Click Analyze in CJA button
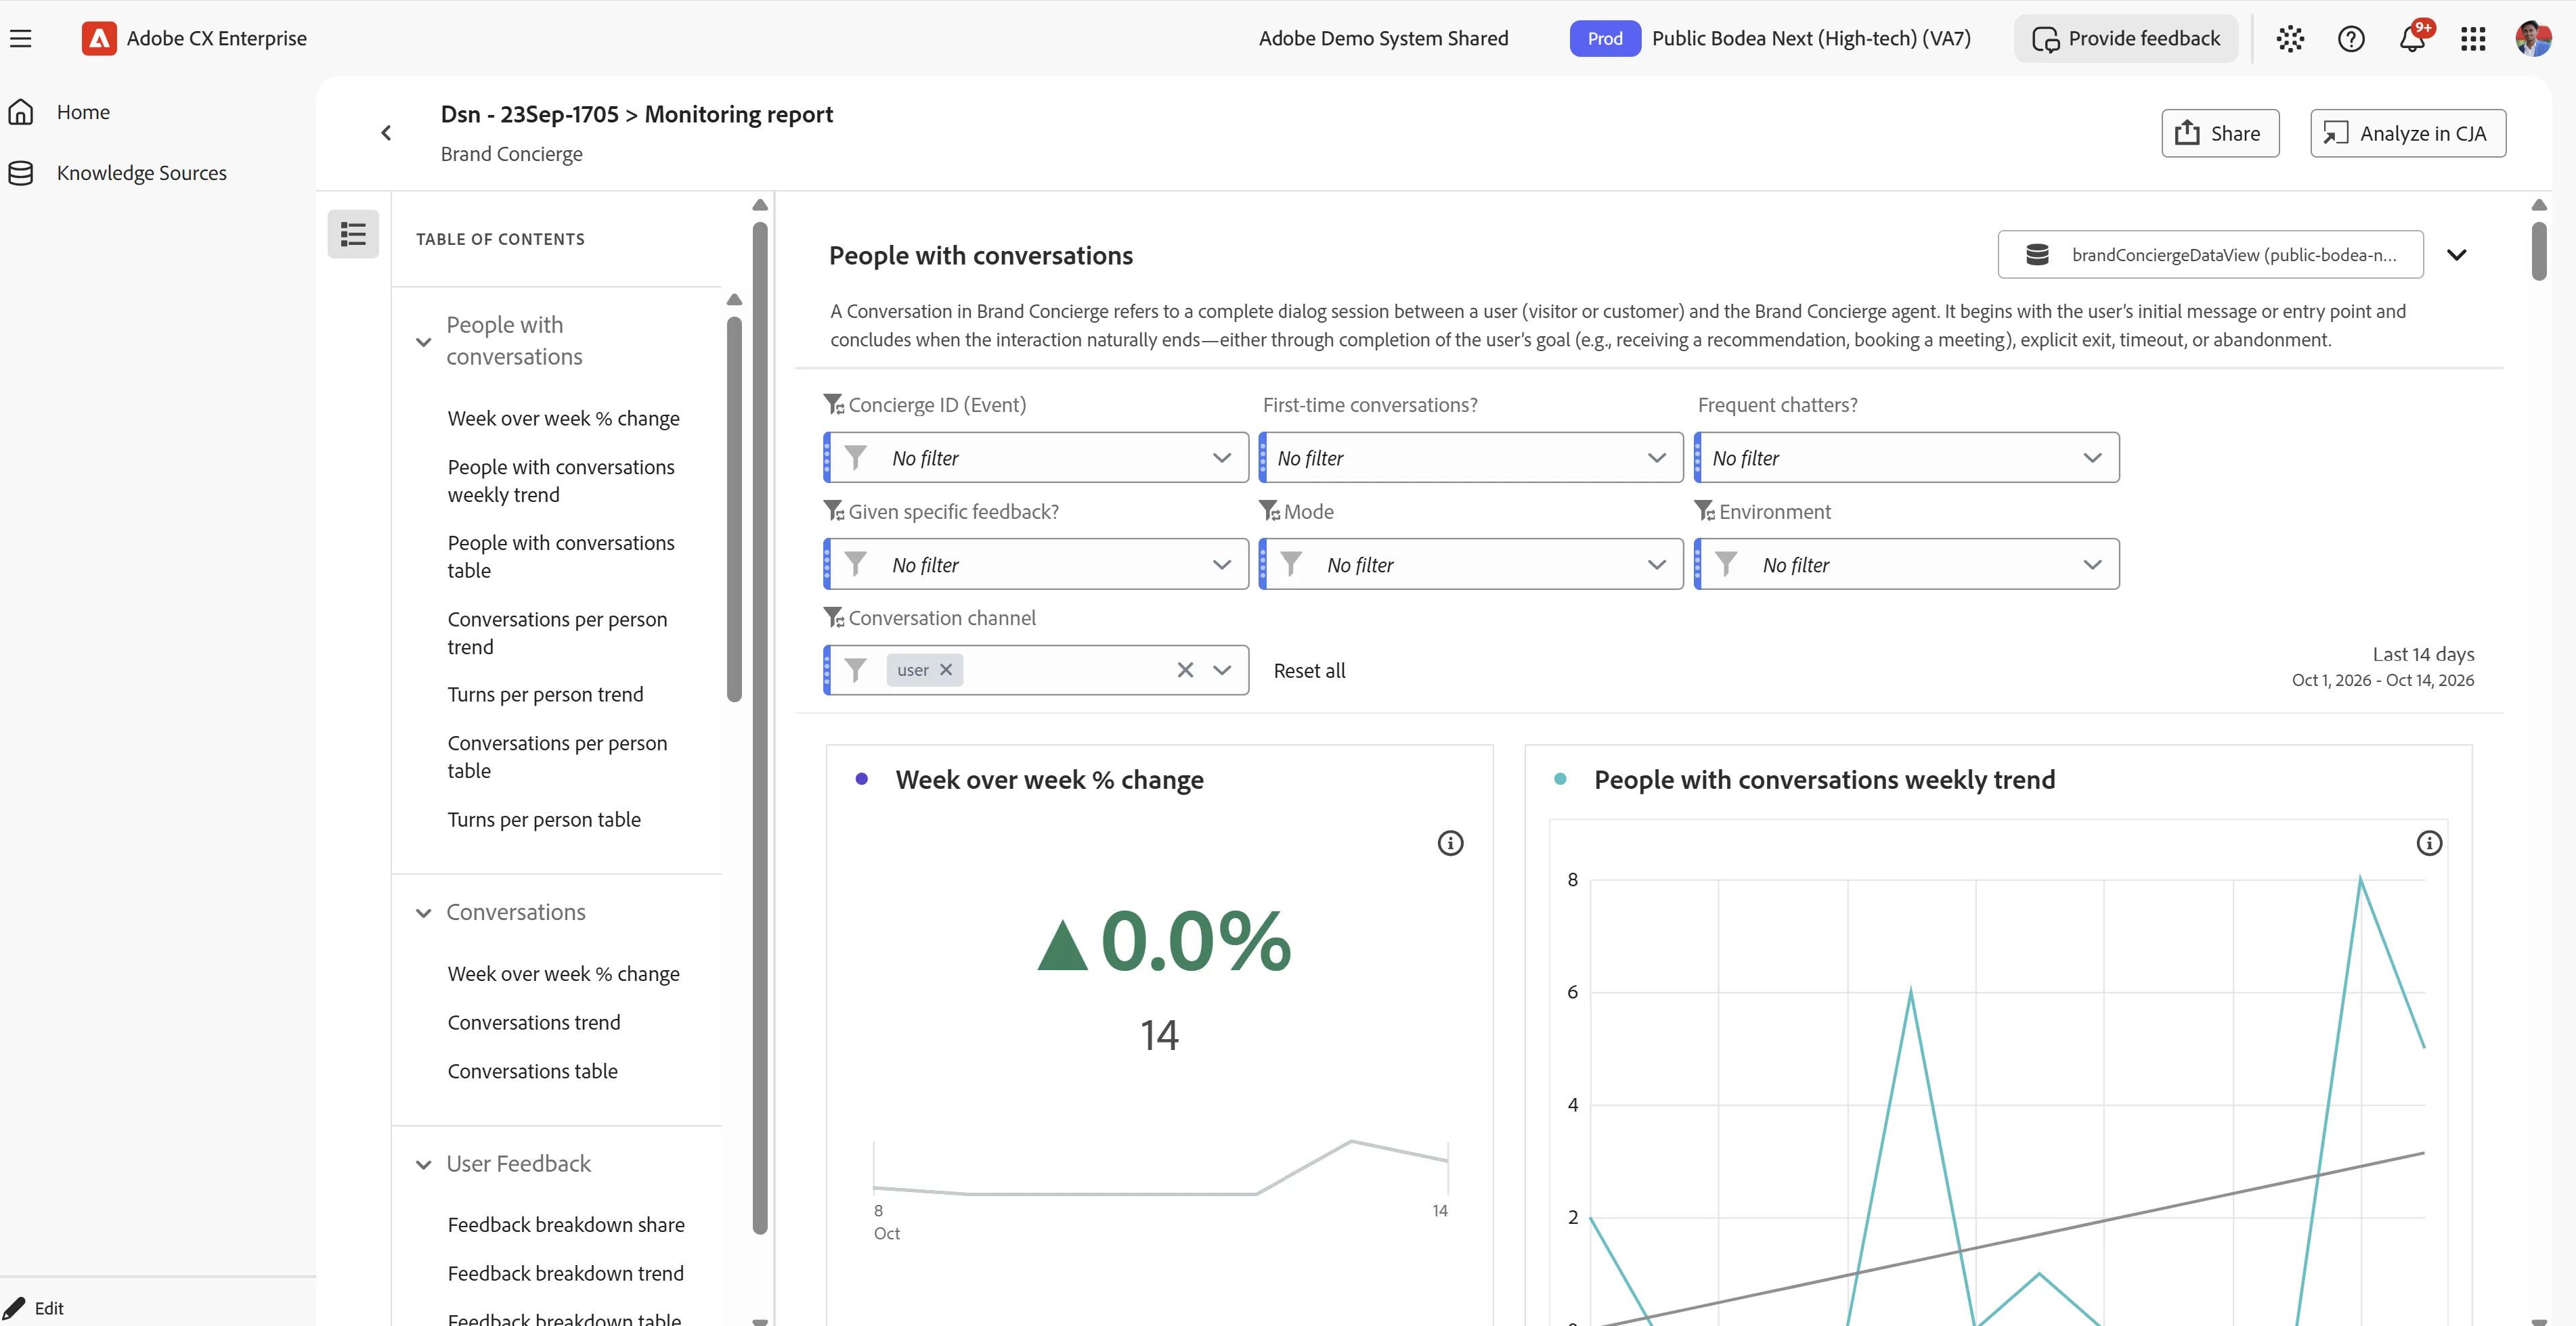The width and height of the screenshot is (2576, 1326). point(2408,133)
